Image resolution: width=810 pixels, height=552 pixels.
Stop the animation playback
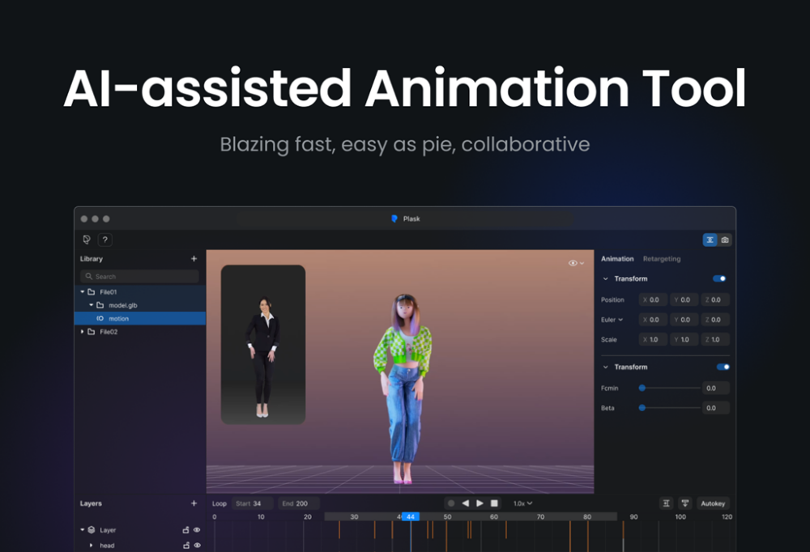click(494, 503)
